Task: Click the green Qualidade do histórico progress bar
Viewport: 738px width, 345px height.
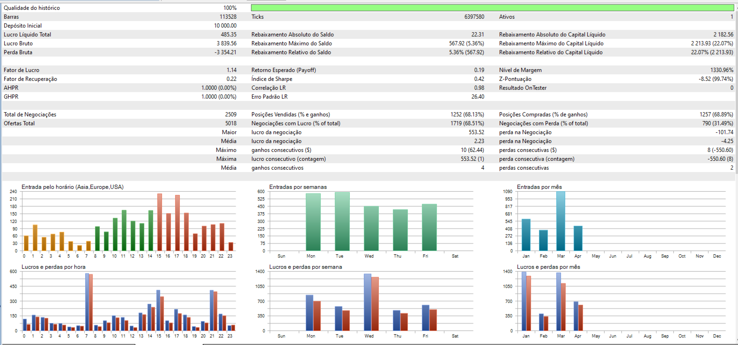Action: click(492, 8)
